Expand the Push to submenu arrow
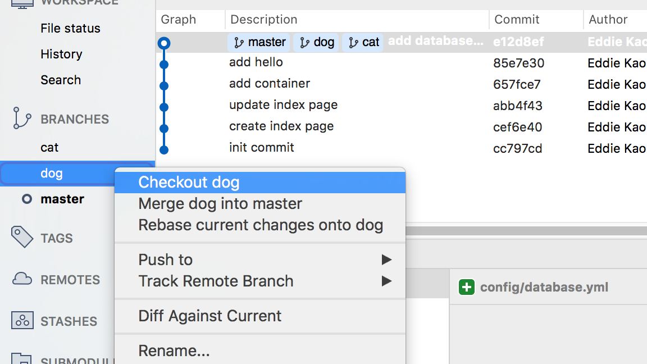Viewport: 647px width, 364px height. [x=386, y=260]
